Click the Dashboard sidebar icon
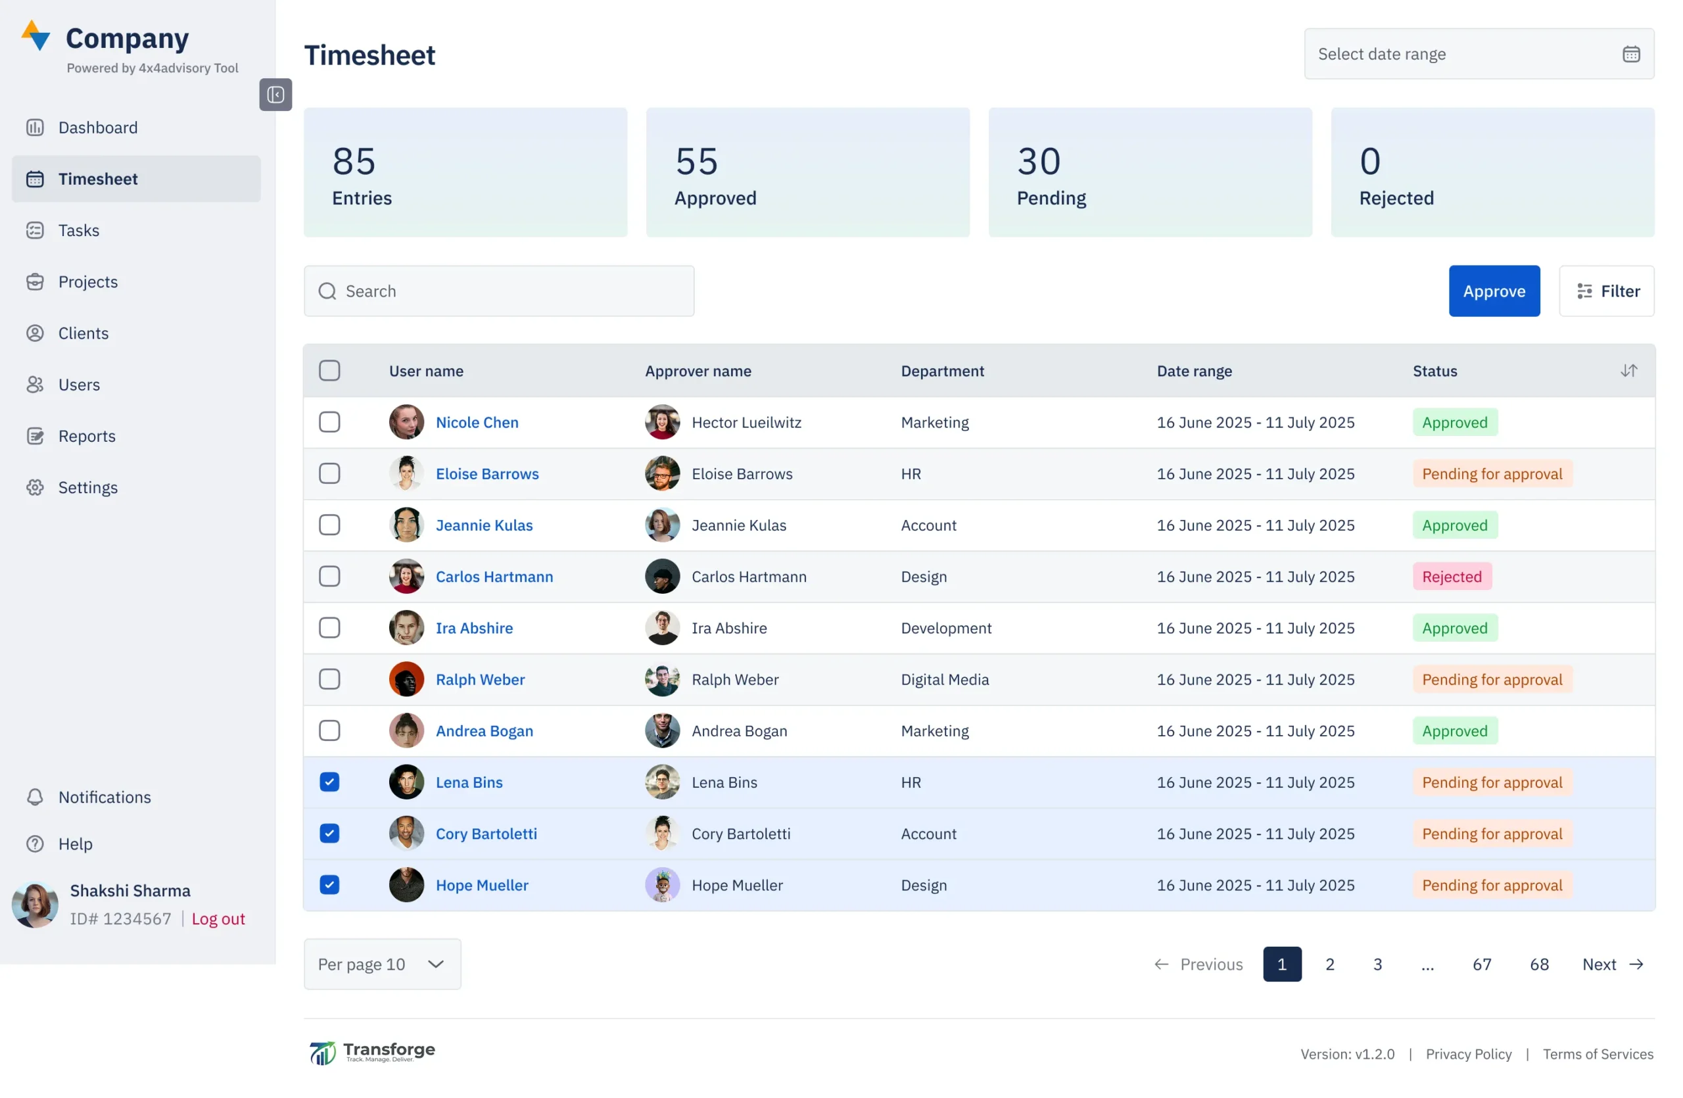Image resolution: width=1683 pixels, height=1098 pixels. pyautogui.click(x=36, y=128)
